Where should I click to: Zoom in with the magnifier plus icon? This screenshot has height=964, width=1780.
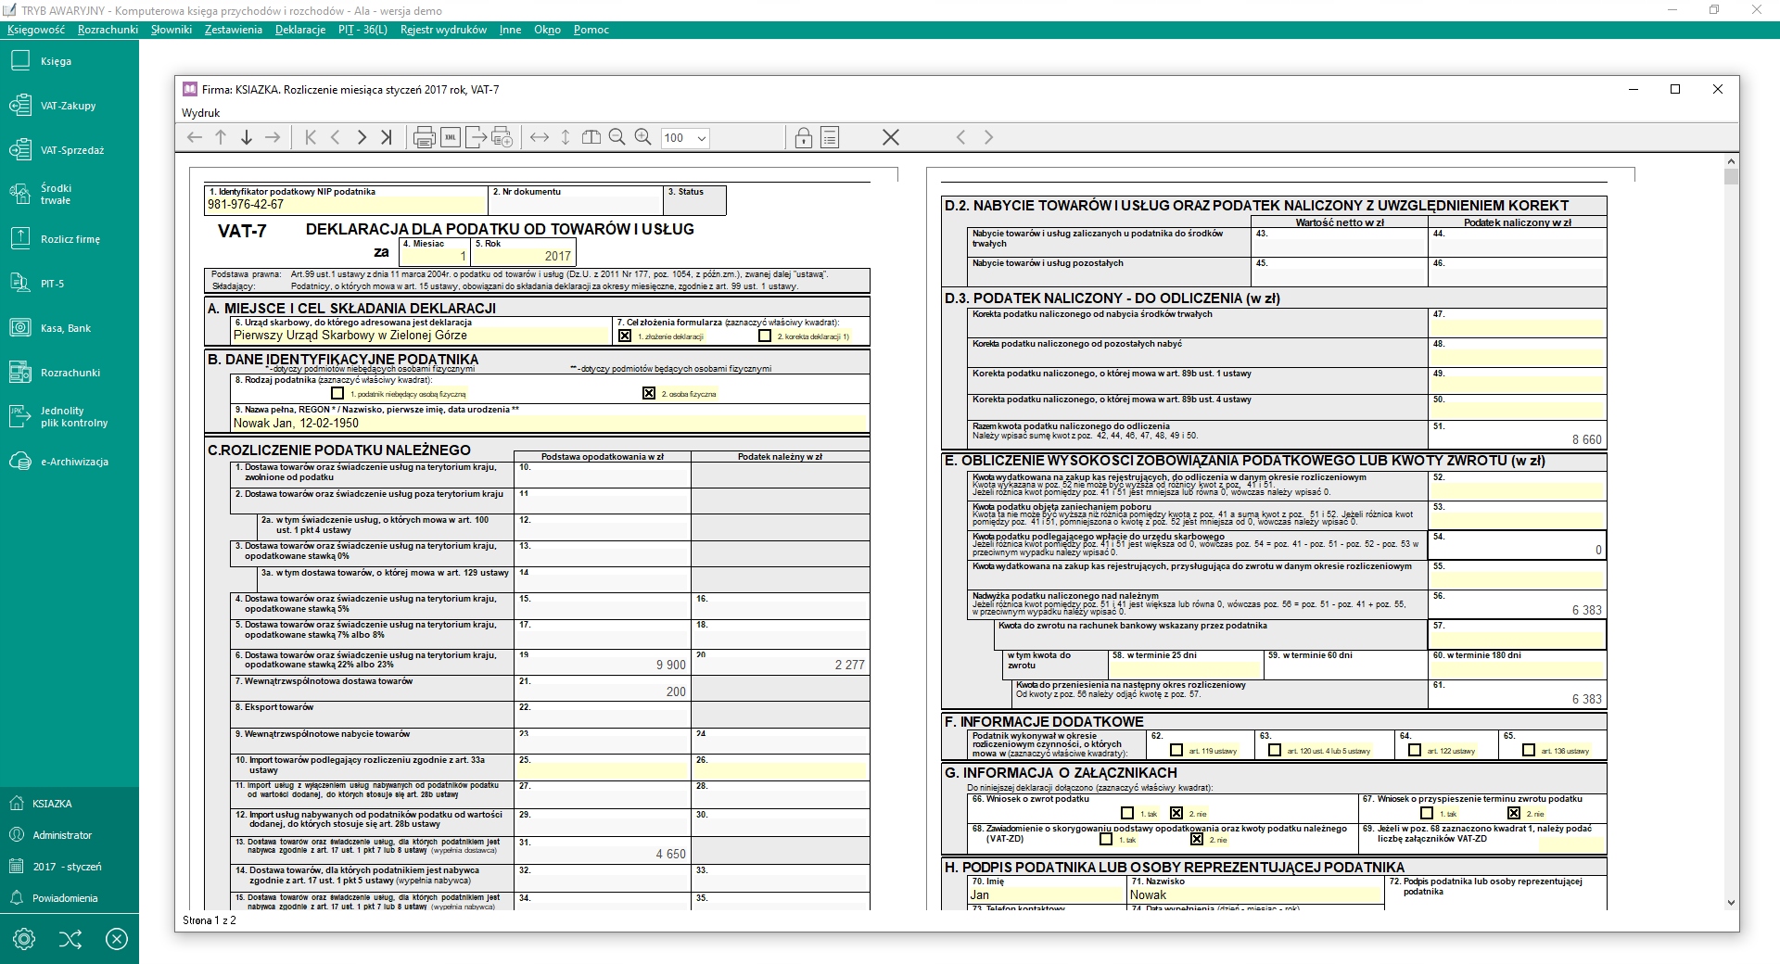[642, 138]
